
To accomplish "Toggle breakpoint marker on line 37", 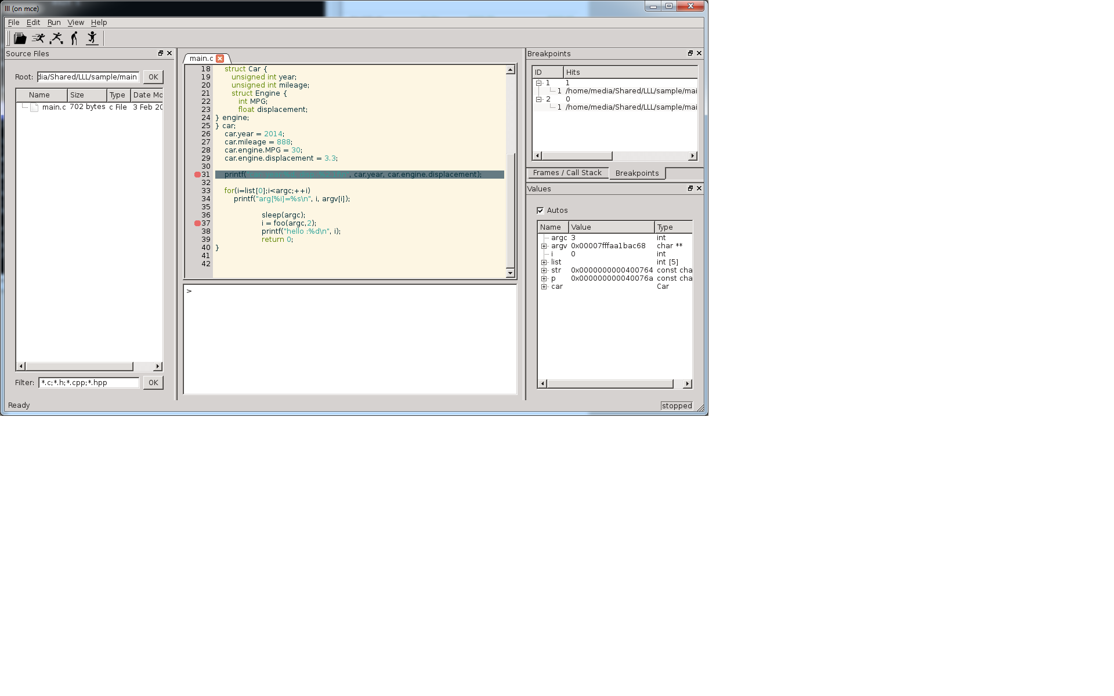I will tap(197, 223).
